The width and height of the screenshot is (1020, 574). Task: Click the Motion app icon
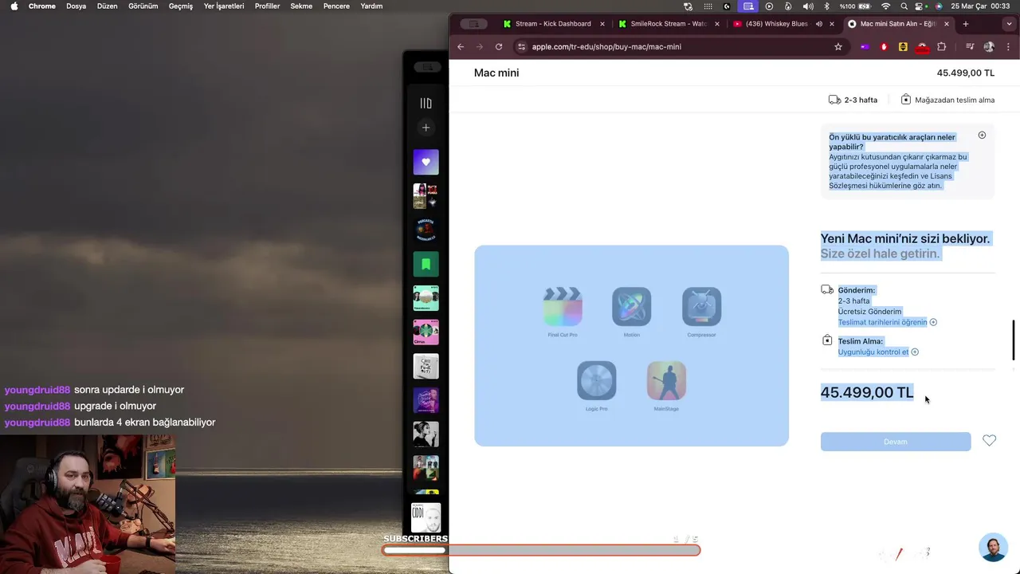tap(632, 307)
